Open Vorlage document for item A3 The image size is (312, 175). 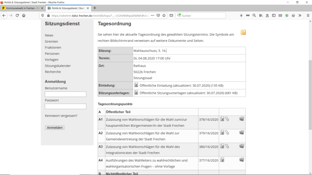222,146
